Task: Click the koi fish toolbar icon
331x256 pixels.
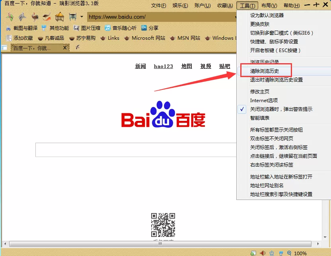Action: [47, 17]
